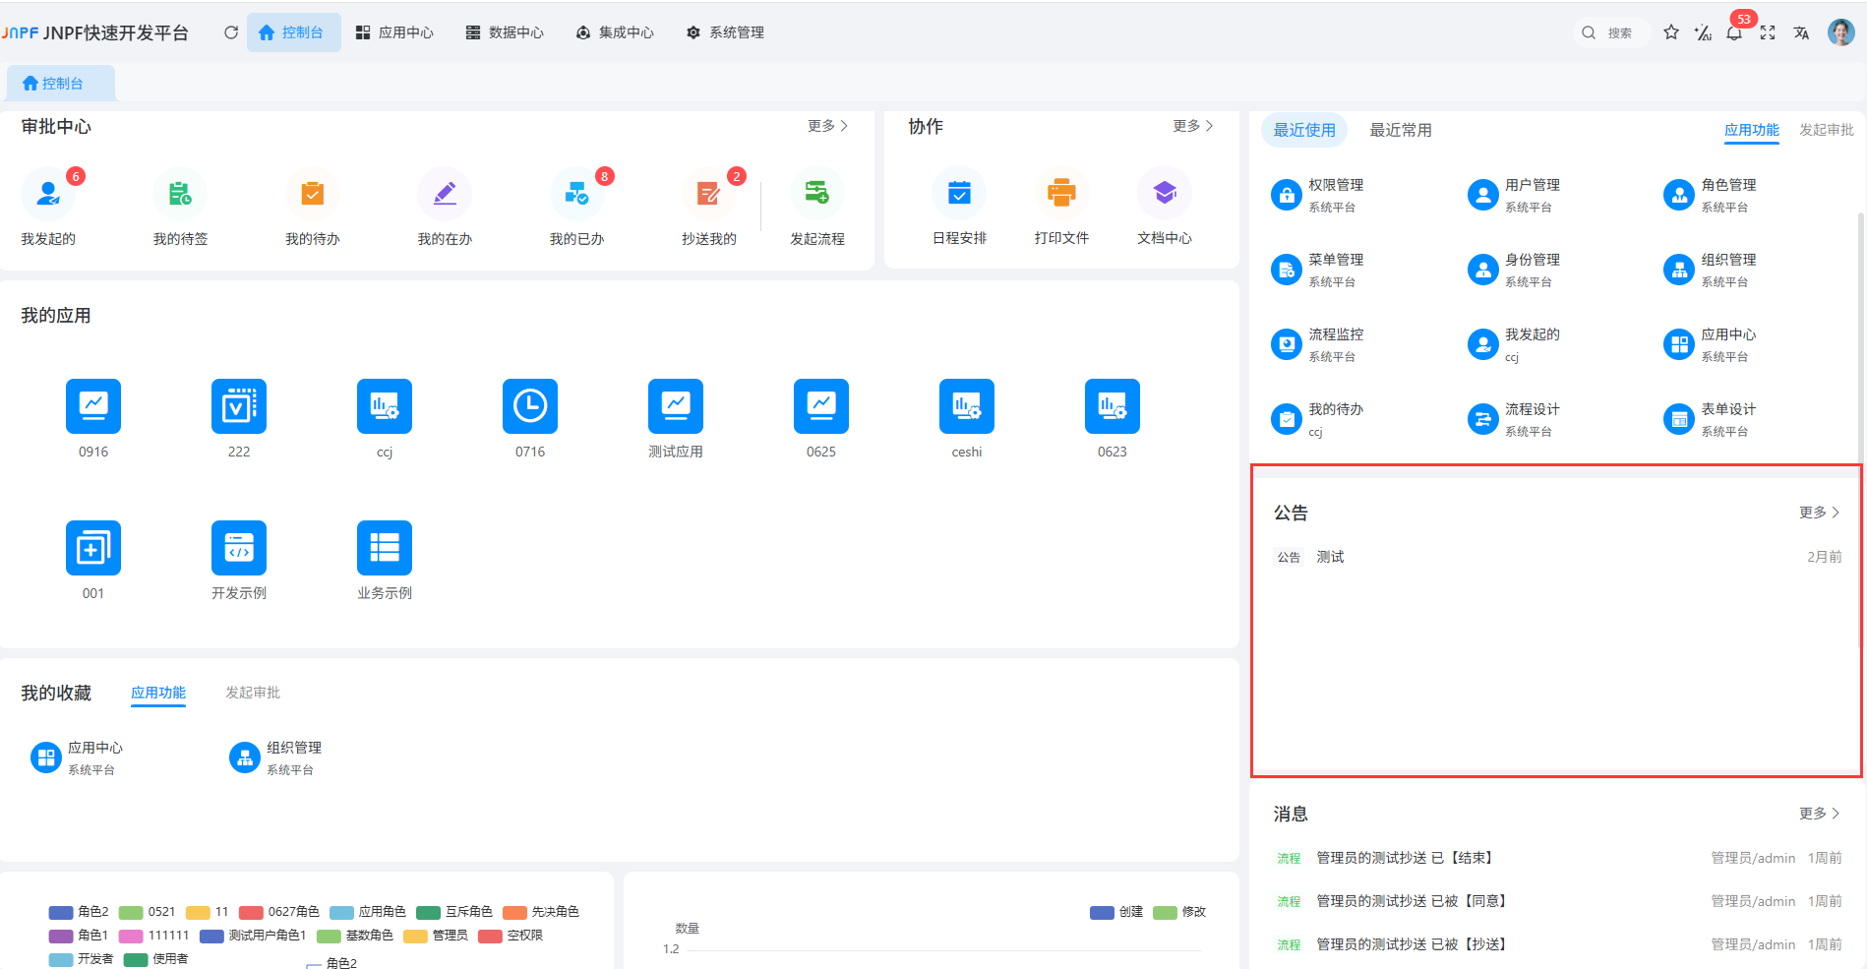Open the 打印文件 printer icon
1867x969 pixels.
1061,195
